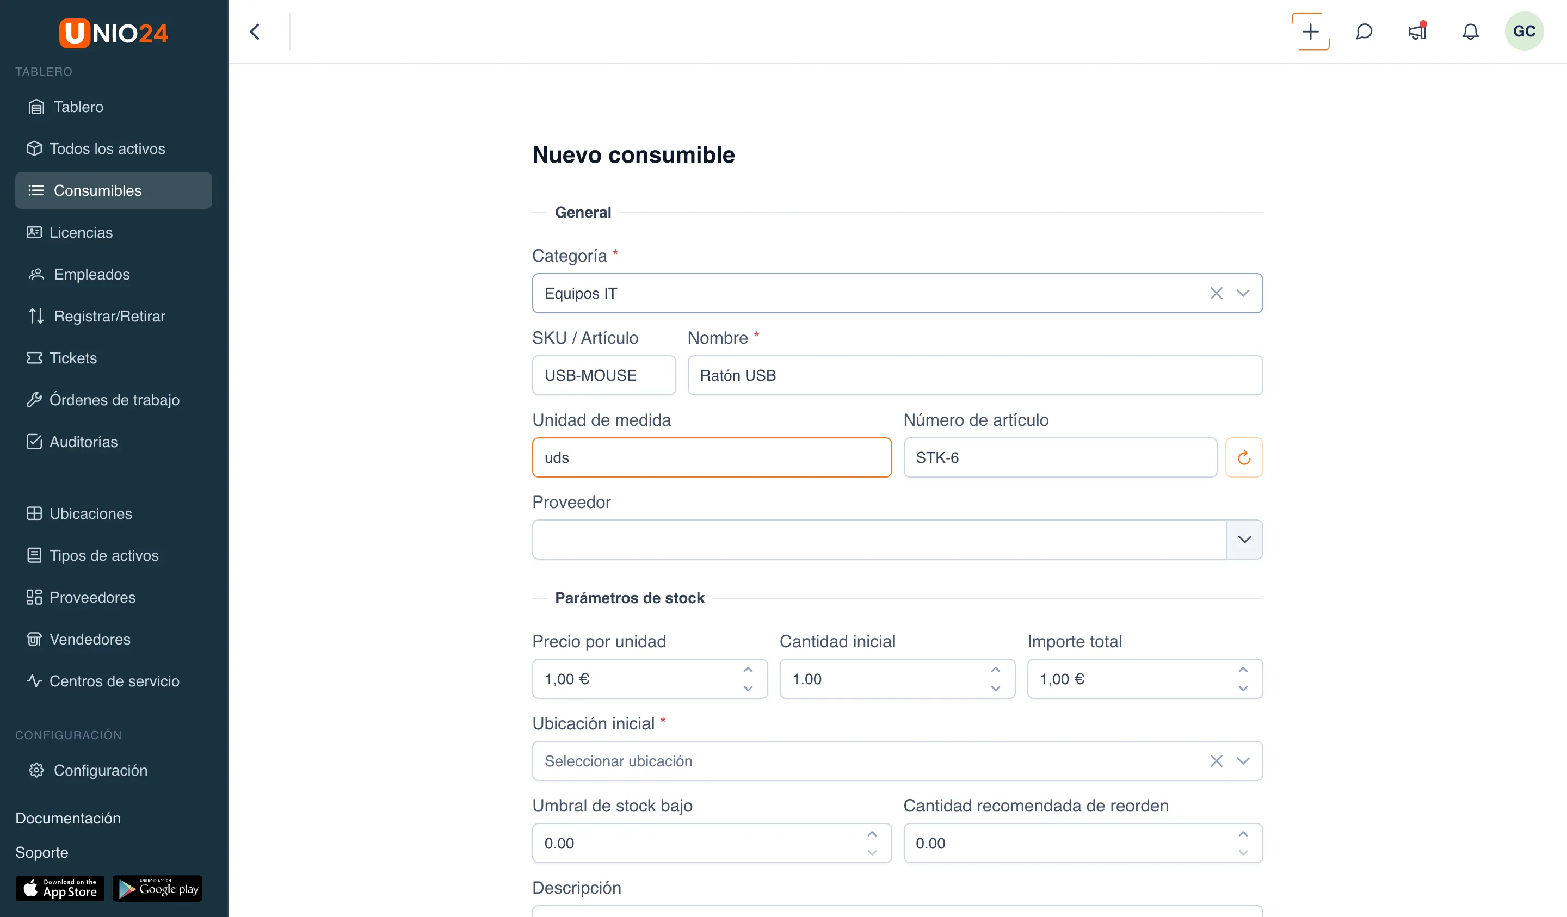Go back using the left arrow
The width and height of the screenshot is (1567, 917).
(255, 32)
